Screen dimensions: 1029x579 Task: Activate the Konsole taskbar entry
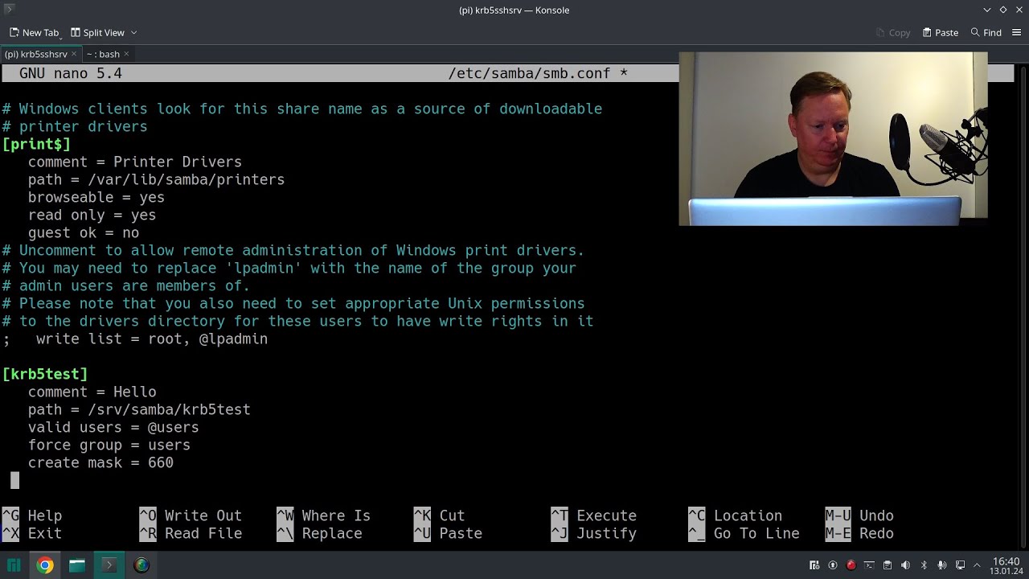109,565
